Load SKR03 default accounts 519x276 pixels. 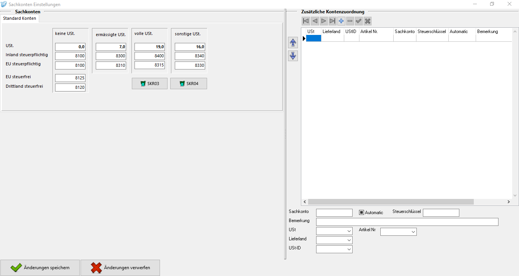click(x=149, y=84)
